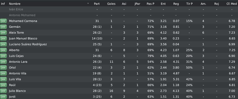Click the Juv badge beside Jordi
This screenshot has width=238, height=99.
(3, 97)
